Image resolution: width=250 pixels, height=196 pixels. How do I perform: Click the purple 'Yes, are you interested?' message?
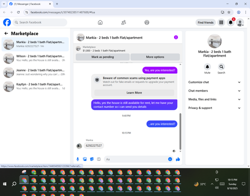coord(160,70)
